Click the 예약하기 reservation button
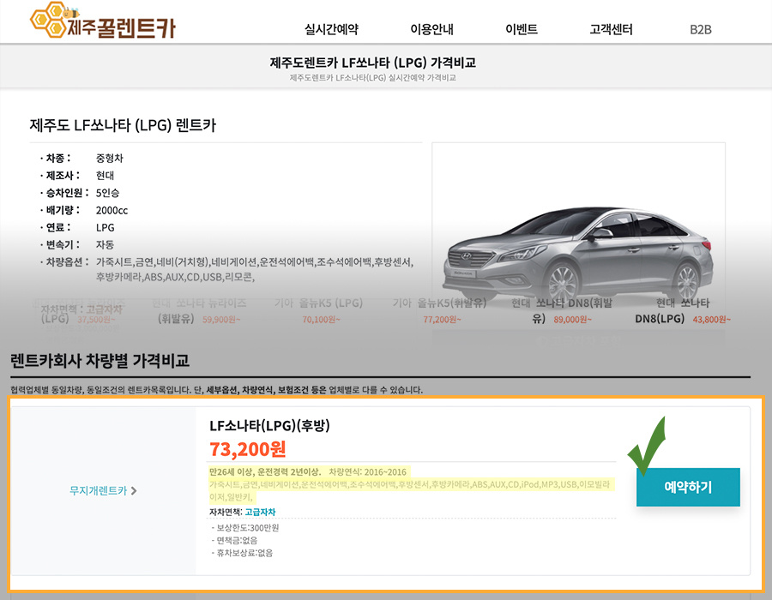Viewport: 772px width, 600px height. 688,487
